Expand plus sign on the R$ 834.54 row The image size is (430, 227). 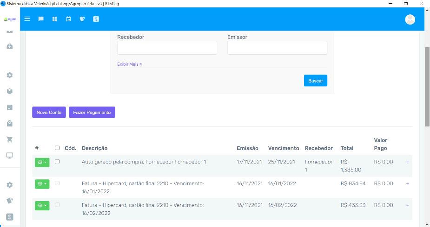coord(408,183)
